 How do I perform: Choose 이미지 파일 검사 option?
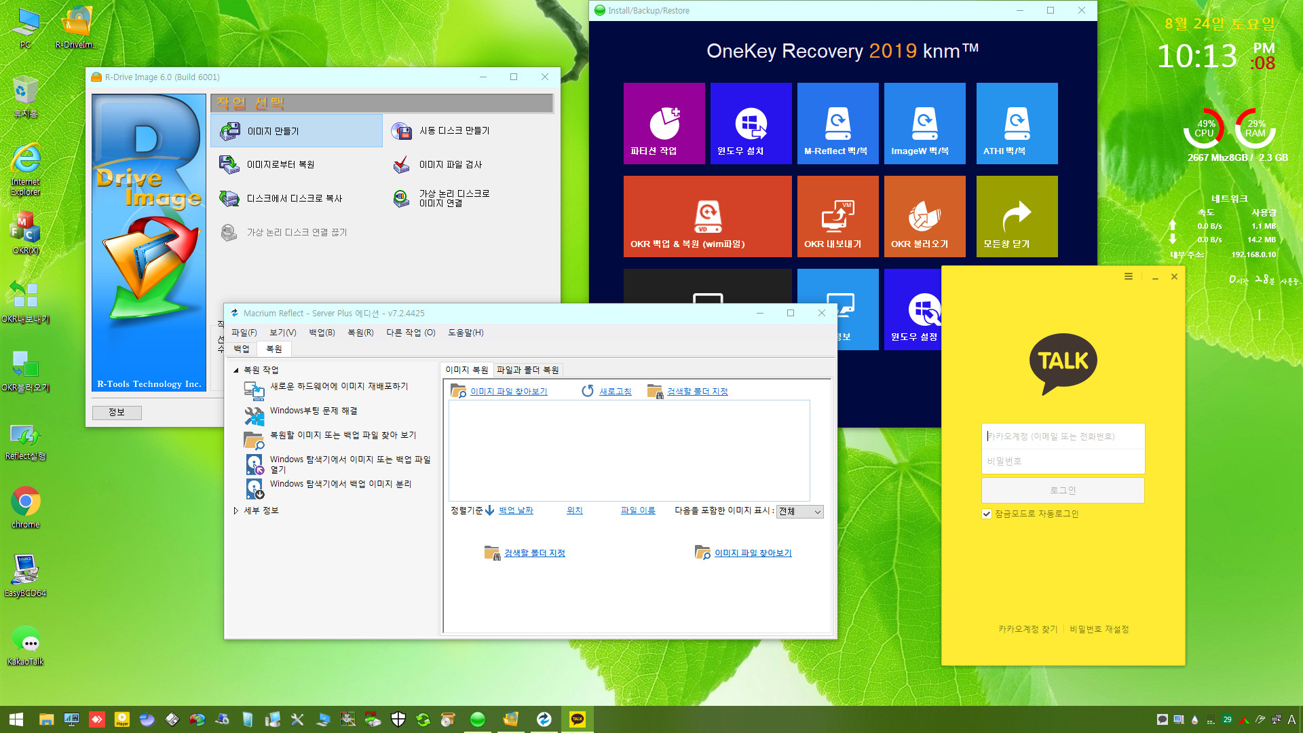pyautogui.click(x=438, y=164)
